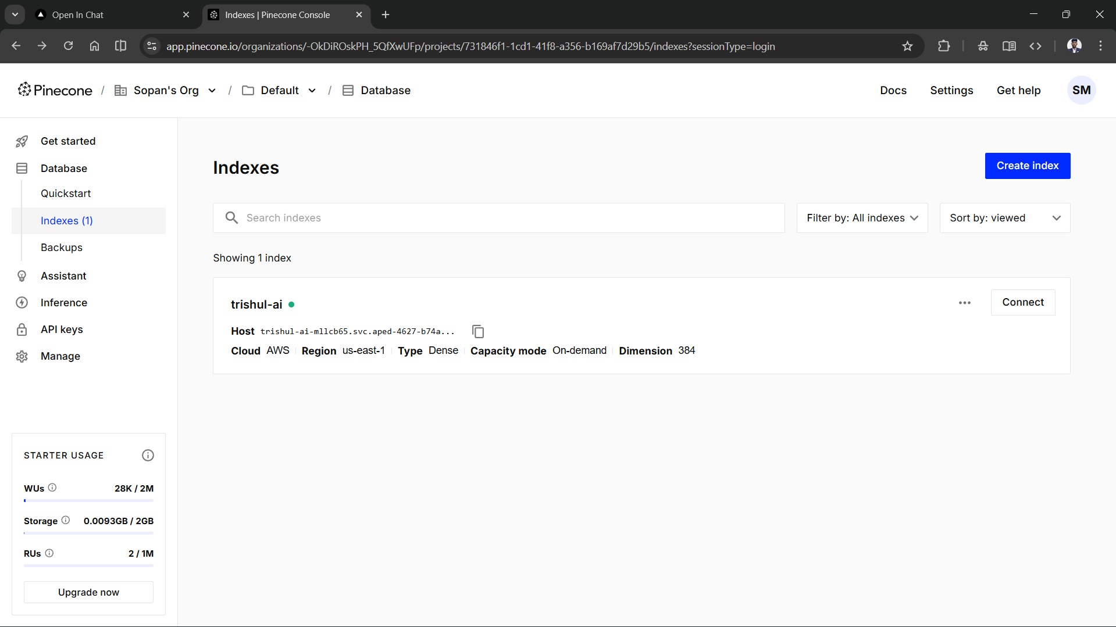Screen dimensions: 1116x627
Task: Click the WUs usage progress bar
Action: tap(88, 500)
